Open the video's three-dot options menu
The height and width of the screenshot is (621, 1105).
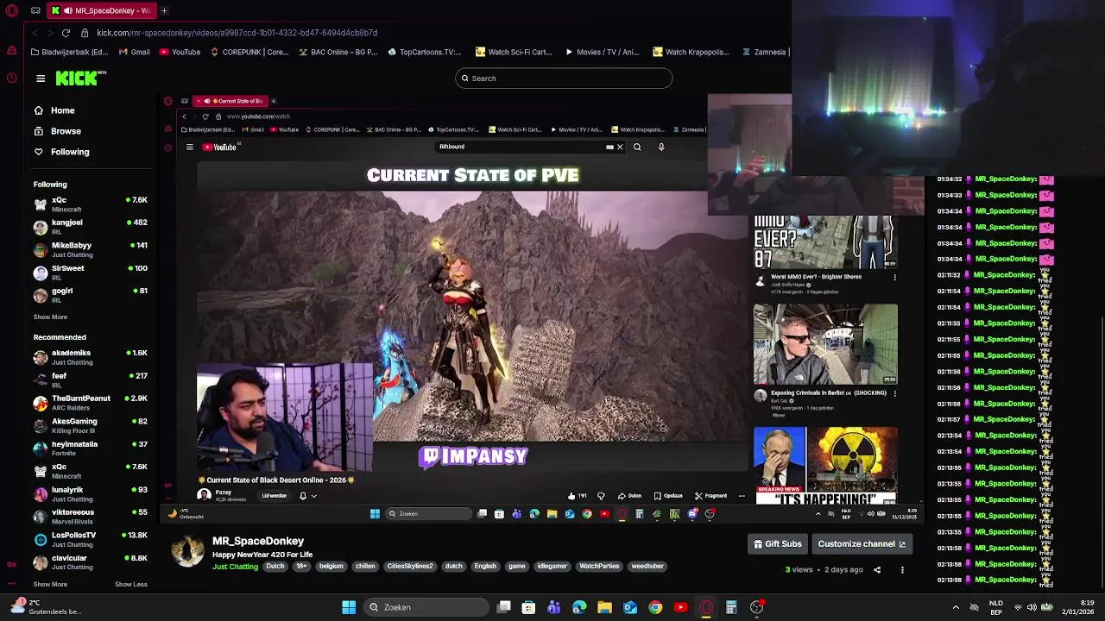(902, 570)
